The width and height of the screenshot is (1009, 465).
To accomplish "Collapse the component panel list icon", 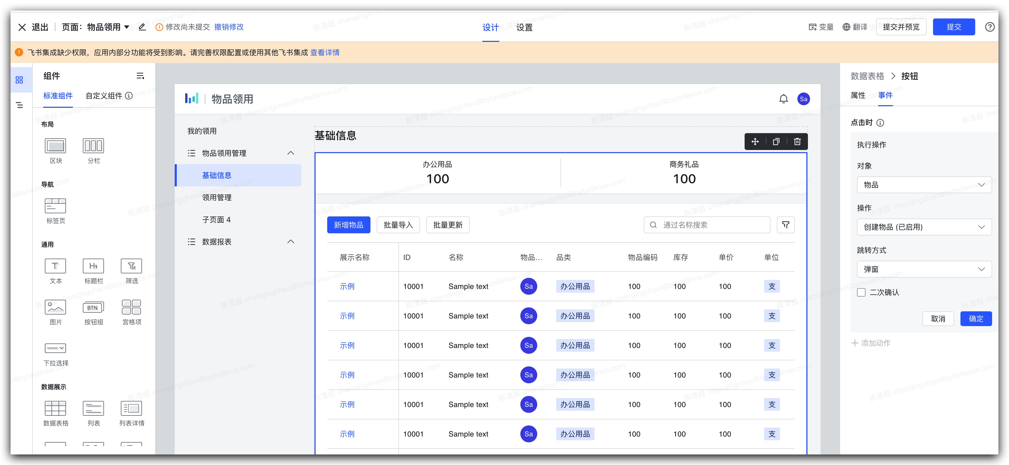I will point(140,76).
